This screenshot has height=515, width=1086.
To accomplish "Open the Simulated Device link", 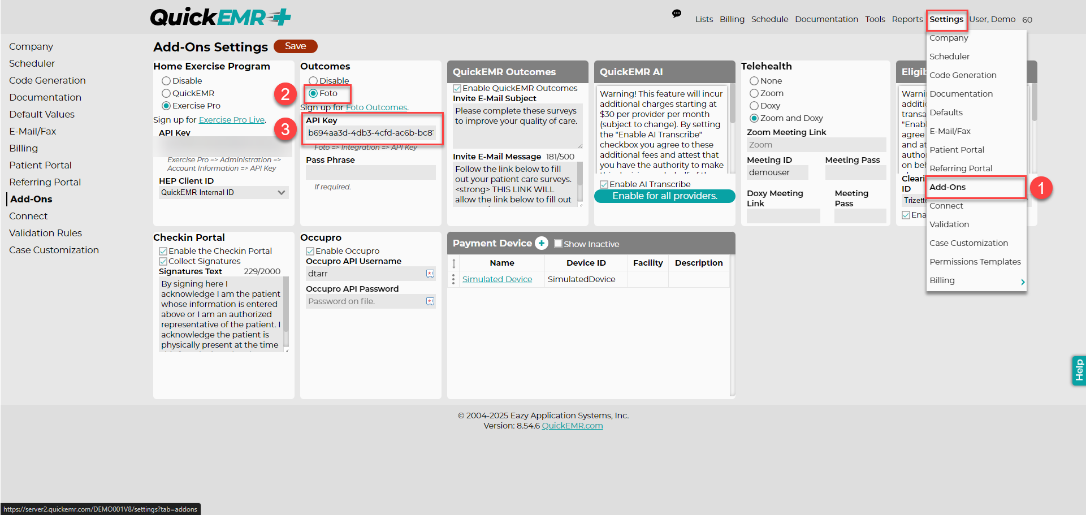I will [497, 279].
